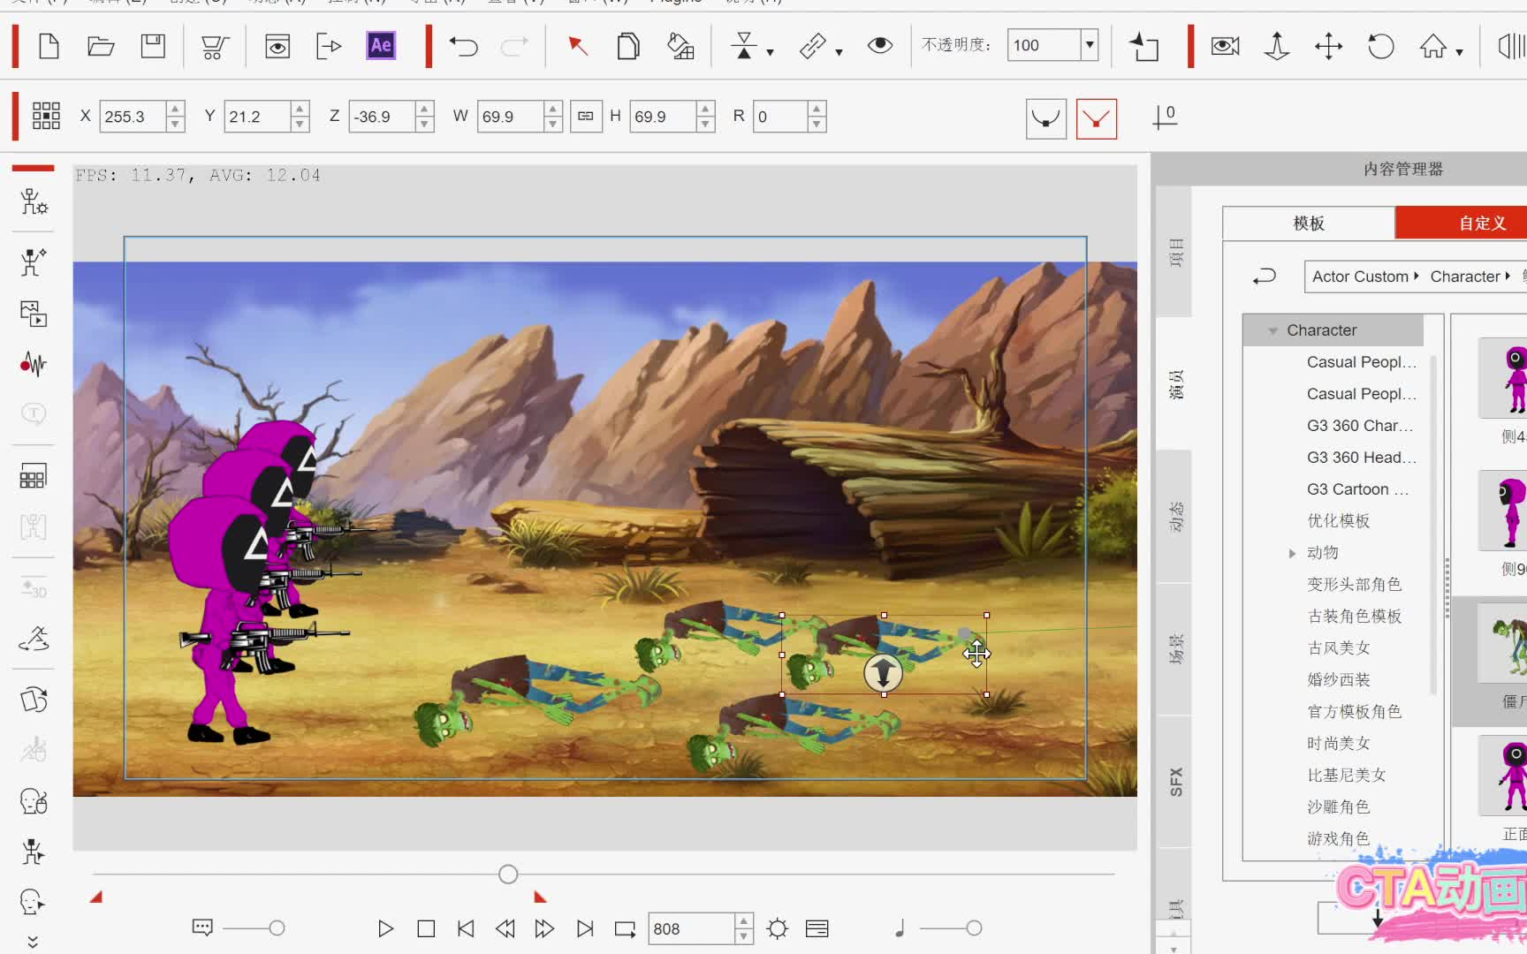
Task: Toggle the visibility eye icon
Action: click(879, 45)
